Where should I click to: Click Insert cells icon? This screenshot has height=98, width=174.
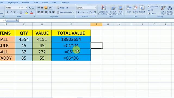coord(129,8)
